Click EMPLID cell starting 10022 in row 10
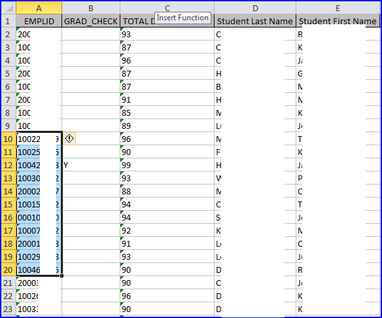This screenshot has height=318, width=382. (x=39, y=139)
